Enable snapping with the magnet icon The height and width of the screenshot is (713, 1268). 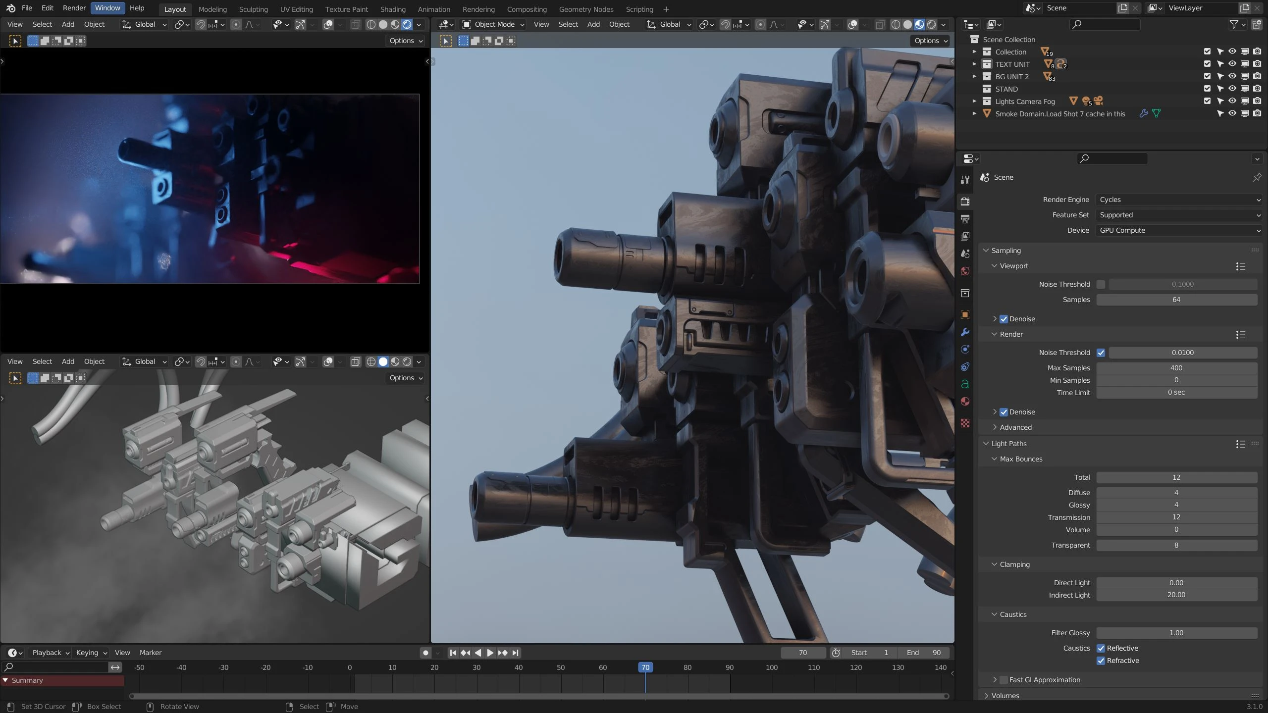pos(725,24)
